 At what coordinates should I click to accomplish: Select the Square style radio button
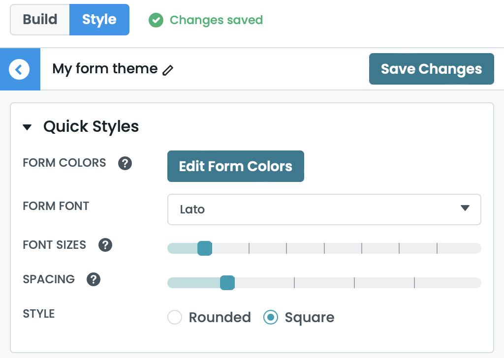[271, 317]
